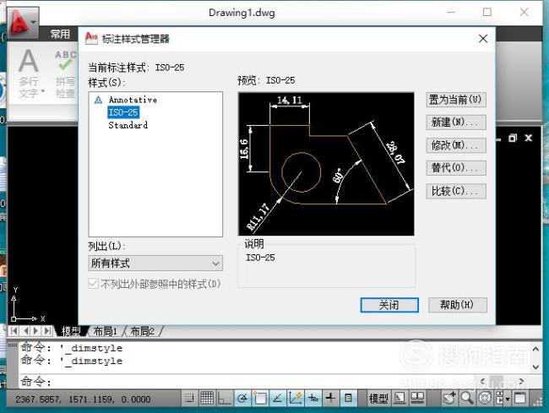
Task: Toggle Snap mode in status bar
Action: pos(189,398)
